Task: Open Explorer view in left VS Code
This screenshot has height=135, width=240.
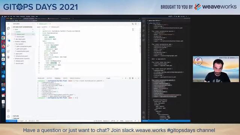Action: [x=8, y=28]
